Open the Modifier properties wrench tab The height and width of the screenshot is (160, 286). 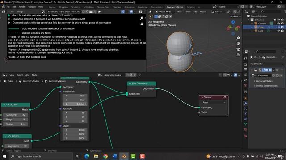245,104
